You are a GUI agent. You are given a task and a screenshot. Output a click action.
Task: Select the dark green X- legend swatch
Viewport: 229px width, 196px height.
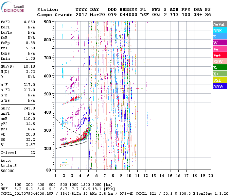click(x=220, y=68)
